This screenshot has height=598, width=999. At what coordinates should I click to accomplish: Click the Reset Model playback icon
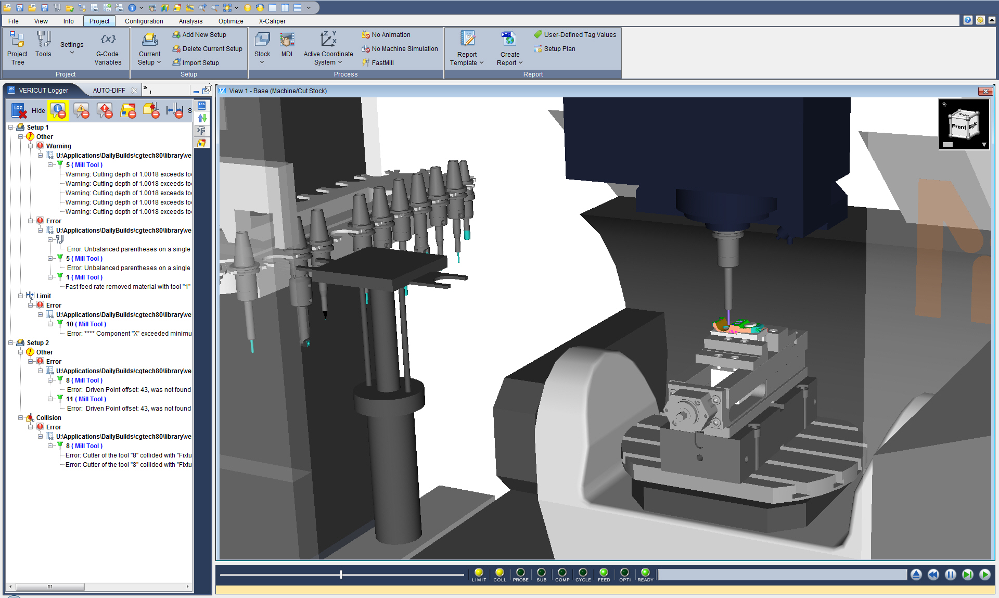916,575
